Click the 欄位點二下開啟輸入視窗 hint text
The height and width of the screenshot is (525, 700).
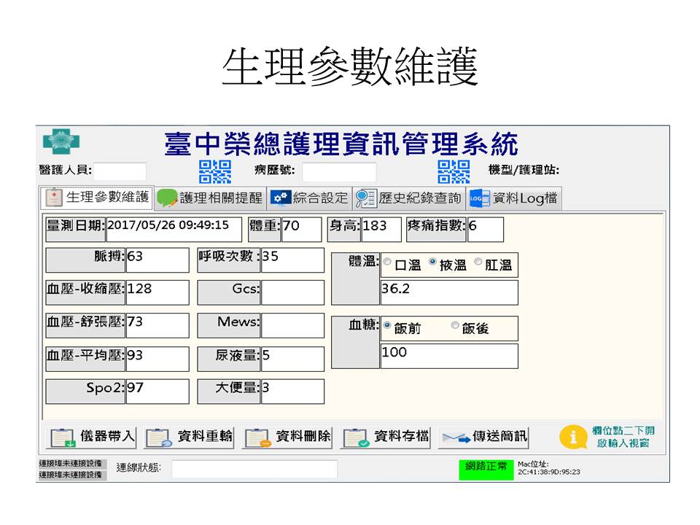[623, 437]
